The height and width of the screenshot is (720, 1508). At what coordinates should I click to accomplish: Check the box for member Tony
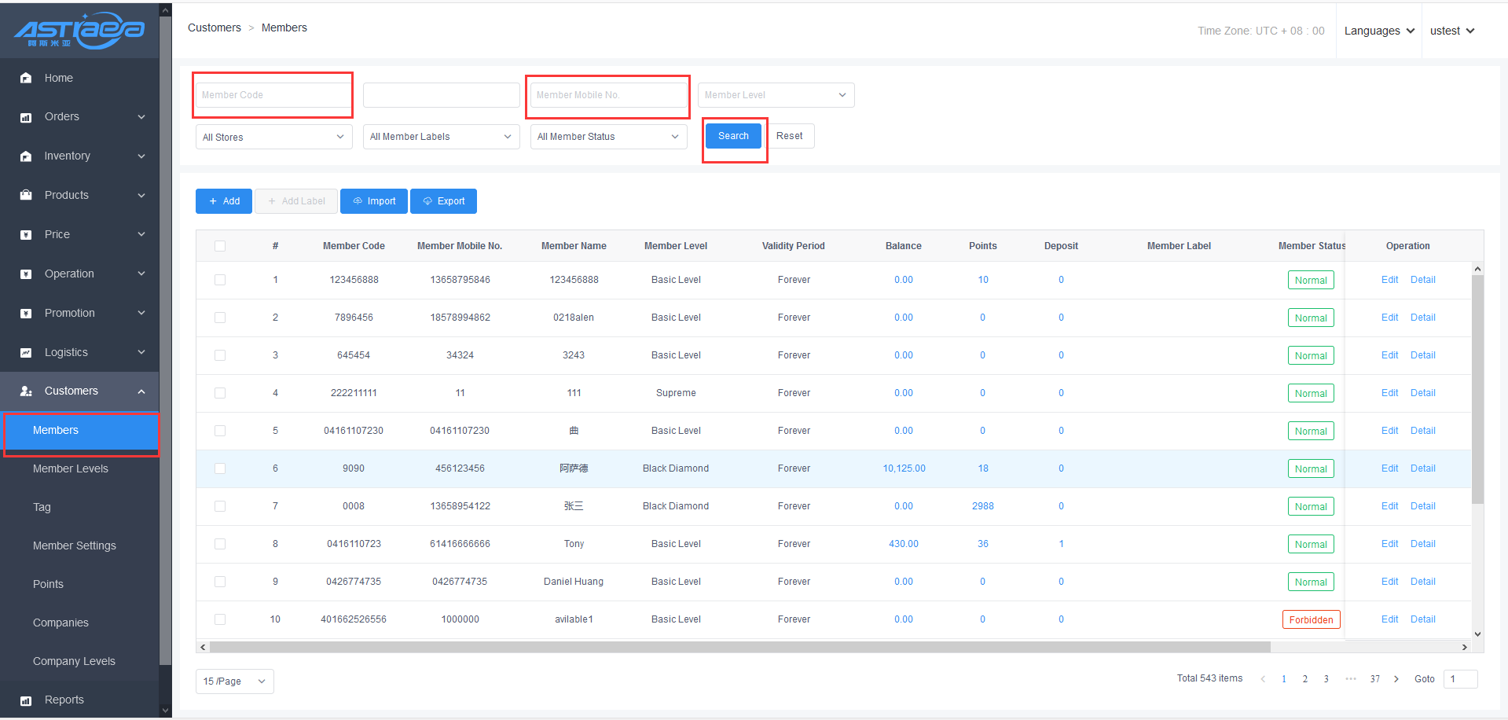[x=220, y=544]
